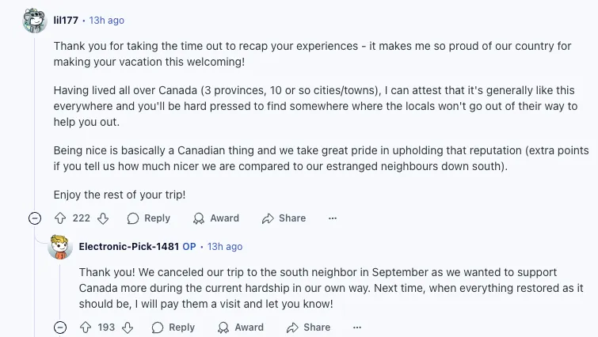Open the reply's 13h ago timestamp
The image size is (598, 337).
pos(224,247)
